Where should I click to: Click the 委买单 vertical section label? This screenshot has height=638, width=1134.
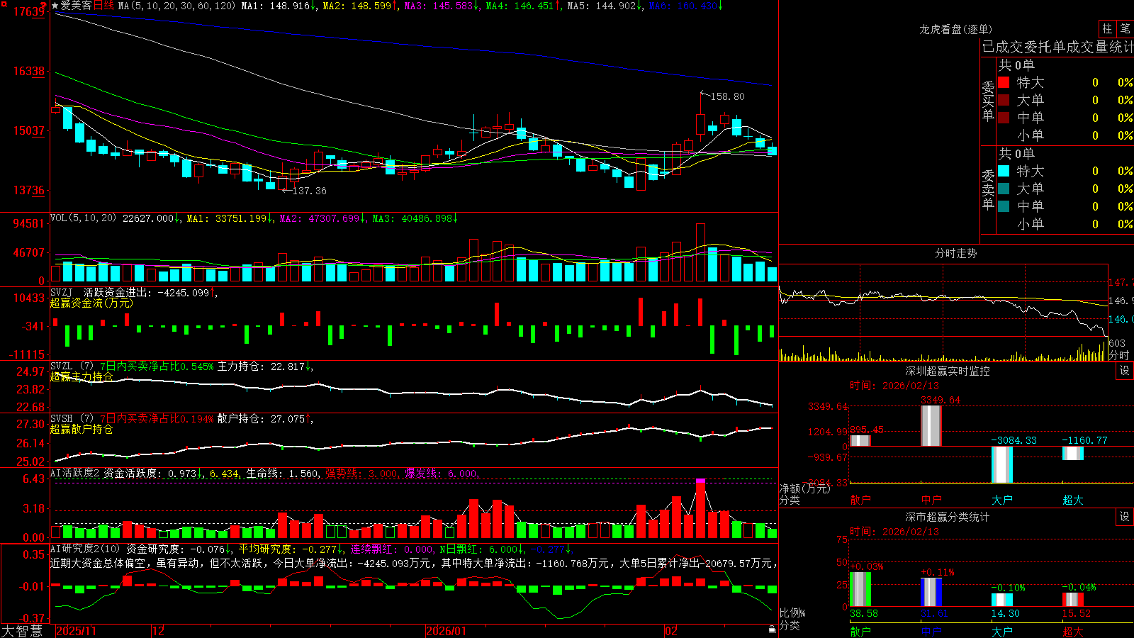click(x=988, y=101)
